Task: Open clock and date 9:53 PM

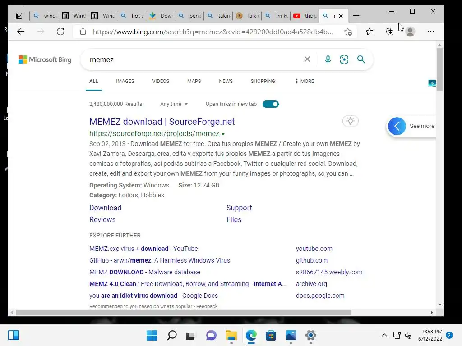Action: [x=430, y=335]
